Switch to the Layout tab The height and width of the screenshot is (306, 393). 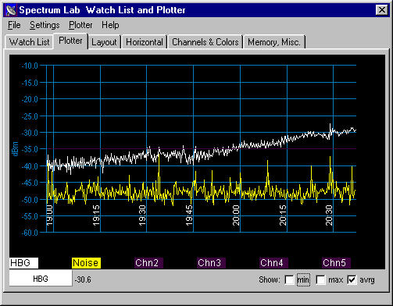point(104,42)
